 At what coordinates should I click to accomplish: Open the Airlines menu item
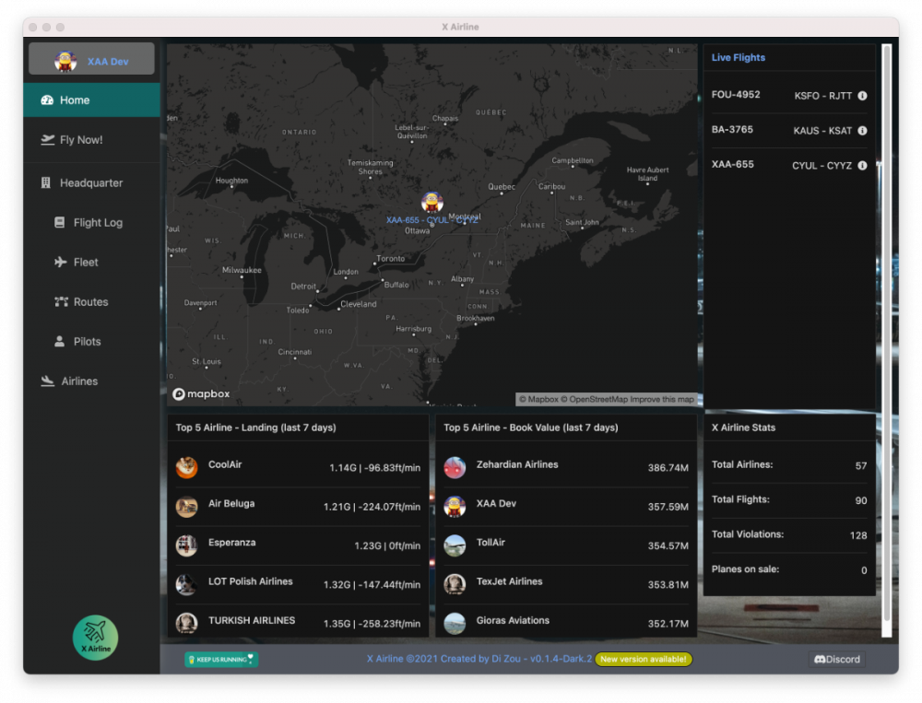(79, 381)
